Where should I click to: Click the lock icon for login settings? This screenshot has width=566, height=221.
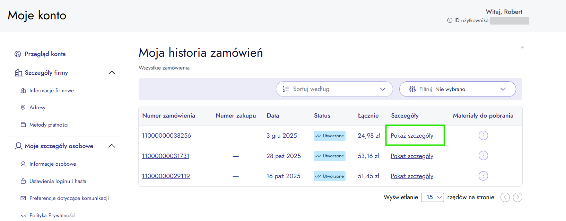click(x=23, y=181)
